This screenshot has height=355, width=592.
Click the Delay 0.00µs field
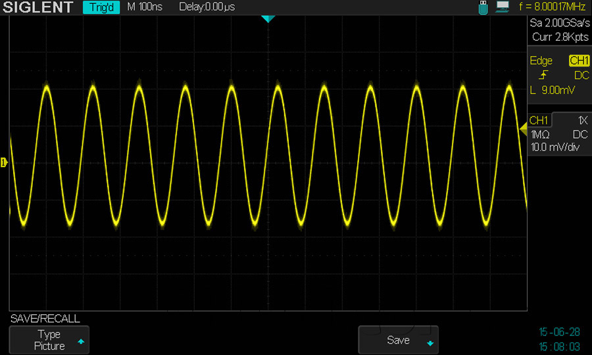(207, 8)
